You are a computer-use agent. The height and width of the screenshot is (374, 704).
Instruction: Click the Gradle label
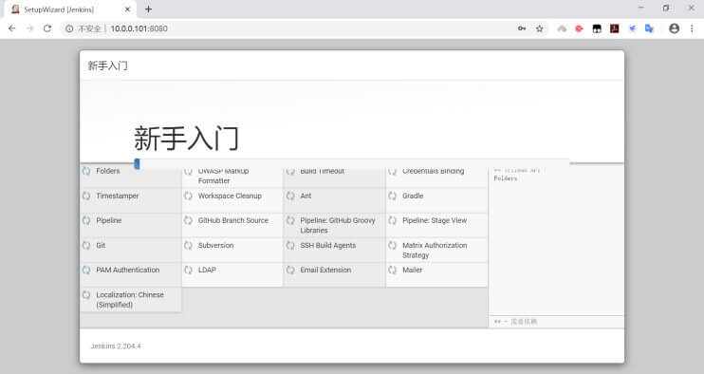(413, 196)
